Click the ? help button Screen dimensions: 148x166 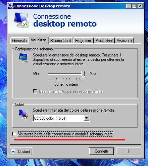point(129,151)
